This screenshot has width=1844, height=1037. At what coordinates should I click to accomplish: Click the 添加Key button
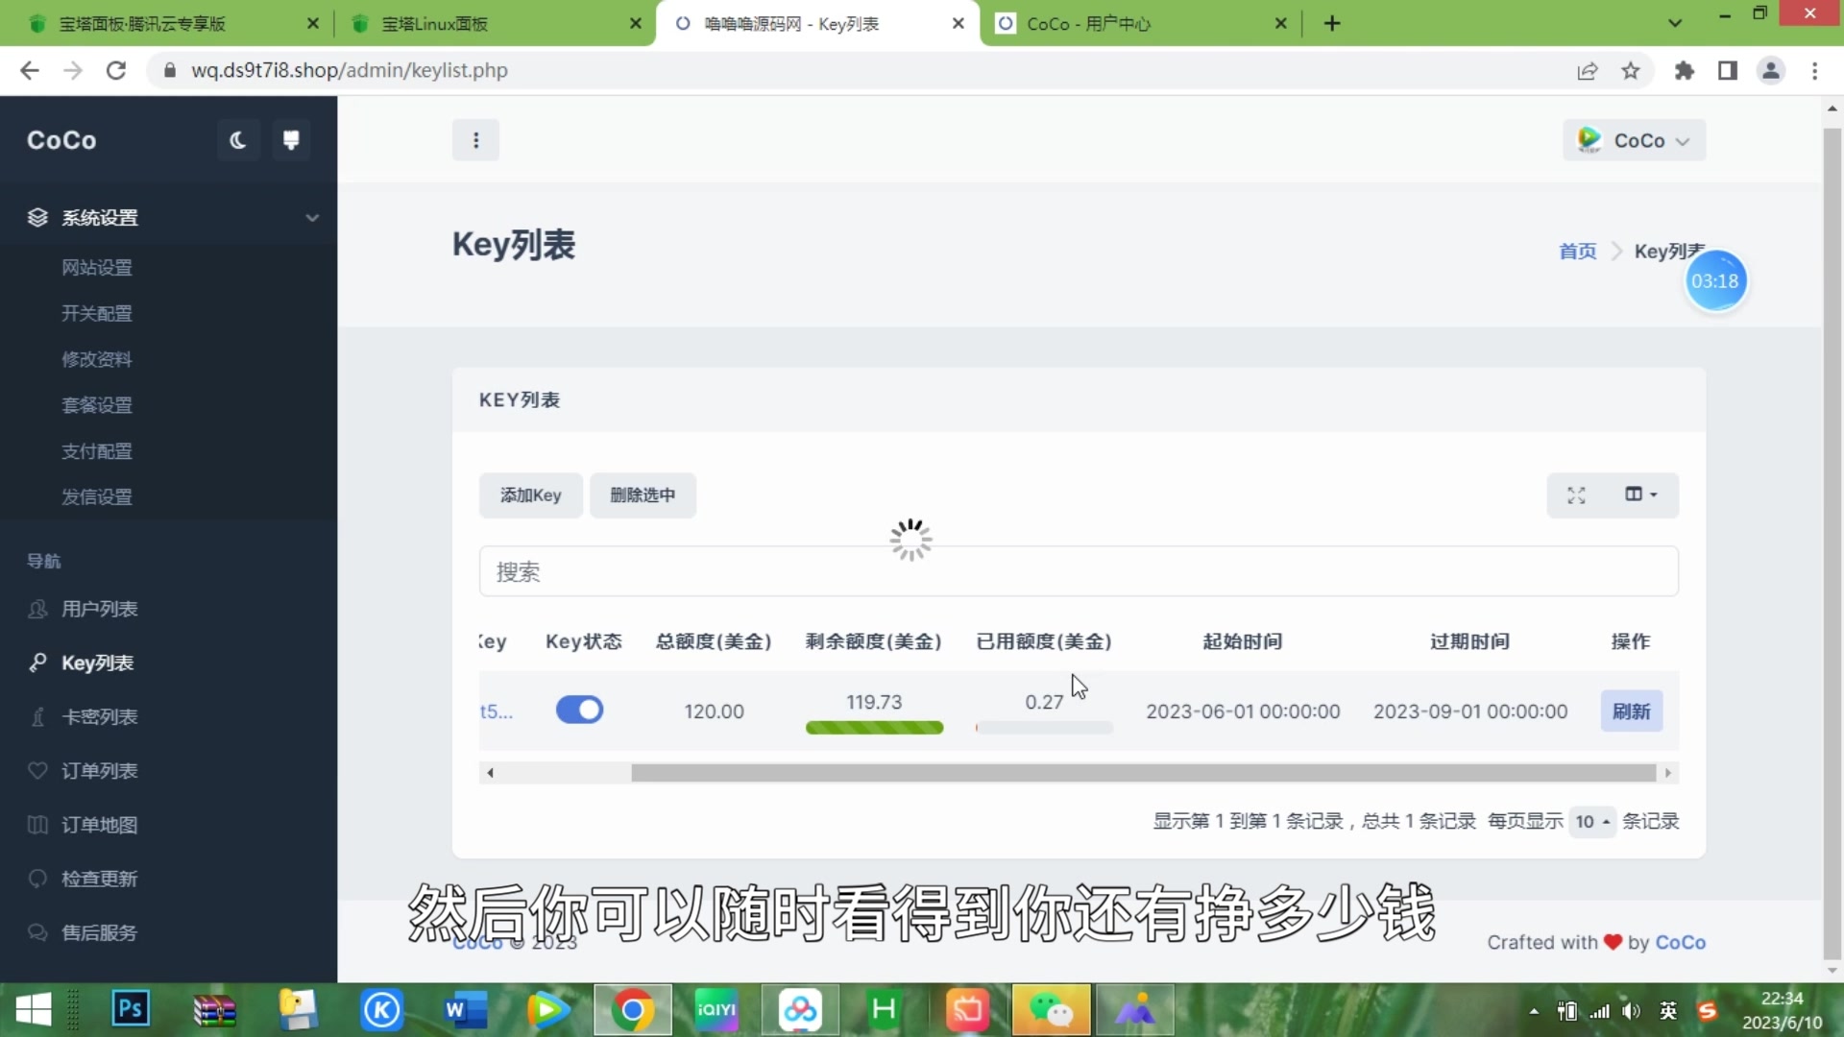529,495
